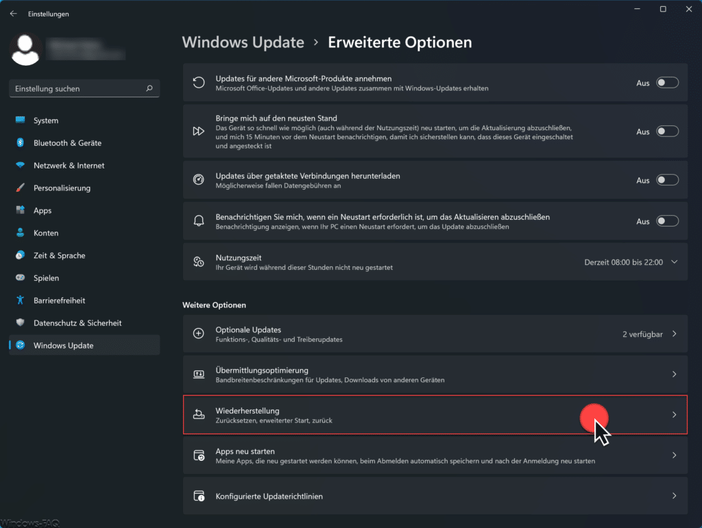The height and width of the screenshot is (528, 702).
Task: Click the Personalisierung brush icon
Action: pos(20,188)
